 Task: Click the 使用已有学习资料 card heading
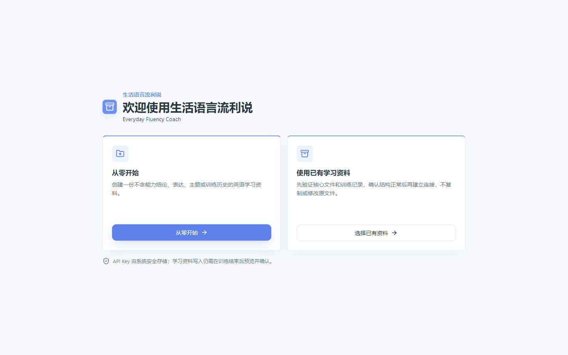click(x=323, y=173)
